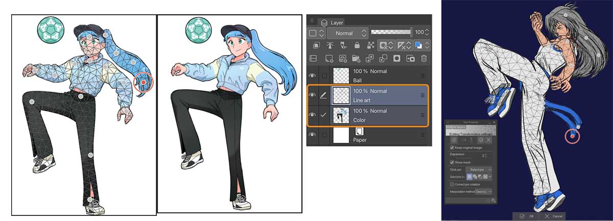This screenshot has width=613, height=221.
Task: Open the Interpolation method dropdown
Action: point(484,191)
